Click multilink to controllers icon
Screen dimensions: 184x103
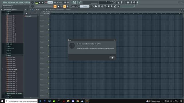point(68,6)
